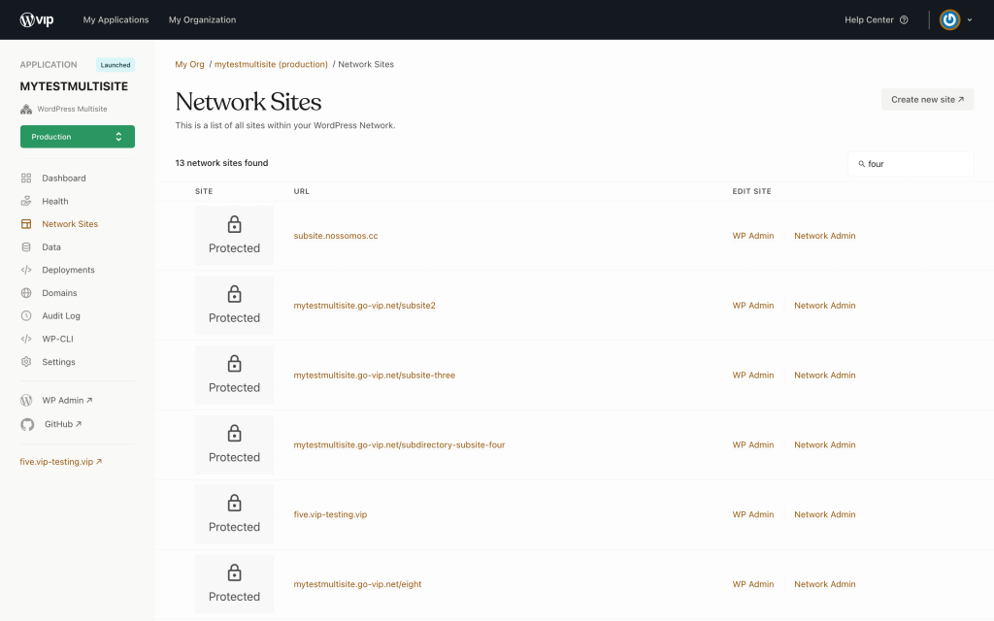Open the subsite.nossomos.cc URL
The width and height of the screenshot is (994, 621).
pyautogui.click(x=335, y=236)
